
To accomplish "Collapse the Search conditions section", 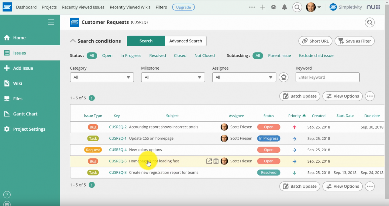I will (x=73, y=41).
